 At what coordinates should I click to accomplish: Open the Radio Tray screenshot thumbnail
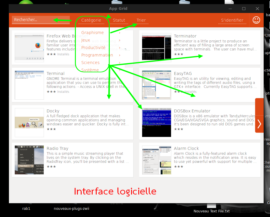pos(29,160)
